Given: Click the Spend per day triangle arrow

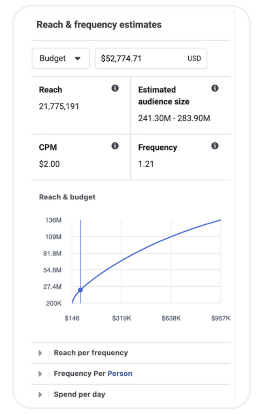Looking at the screenshot, I should (40, 395).
